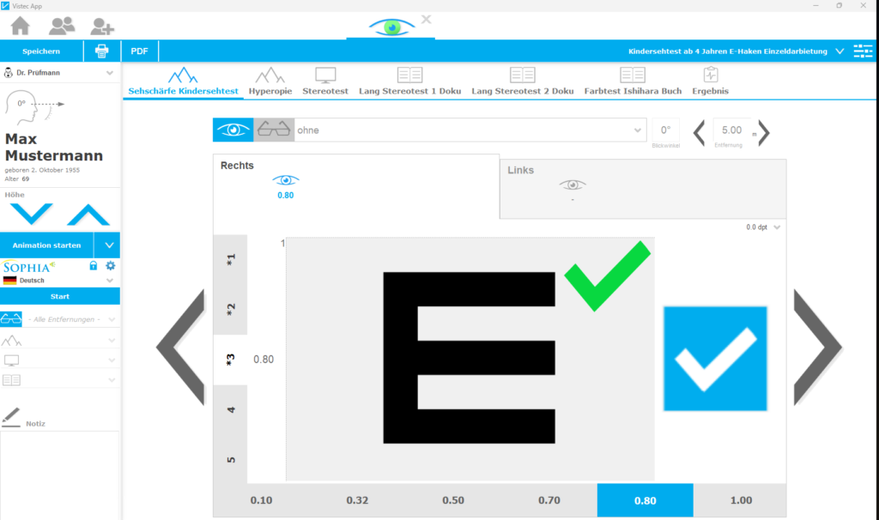The height and width of the screenshot is (520, 879).
Task: Click into the Notiz text area
Action: pyautogui.click(x=59, y=475)
